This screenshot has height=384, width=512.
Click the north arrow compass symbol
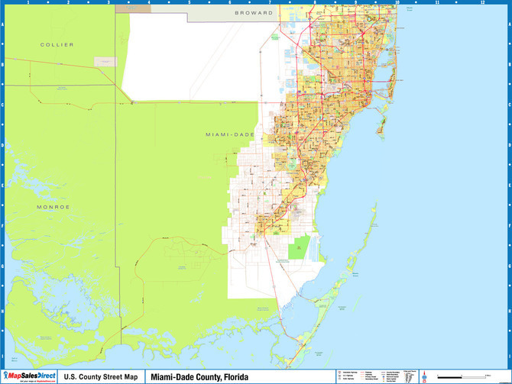coord(424,377)
